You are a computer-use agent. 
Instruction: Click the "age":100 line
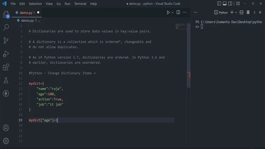(x=46, y=94)
